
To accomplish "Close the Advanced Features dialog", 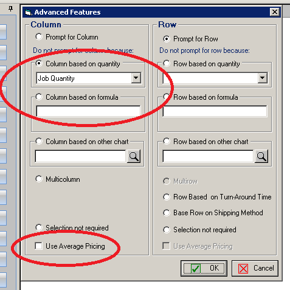I will click(275, 12).
